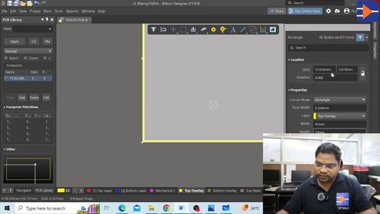
Task: Open the File menu
Action: [4, 11]
